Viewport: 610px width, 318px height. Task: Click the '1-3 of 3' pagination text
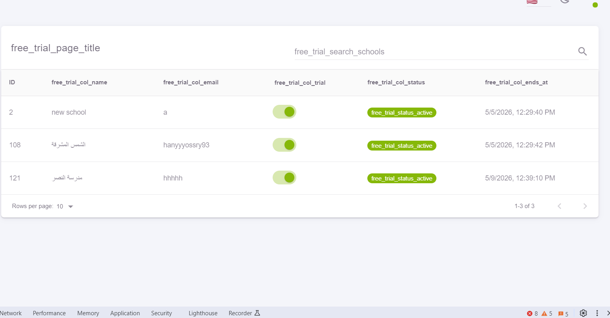524,206
